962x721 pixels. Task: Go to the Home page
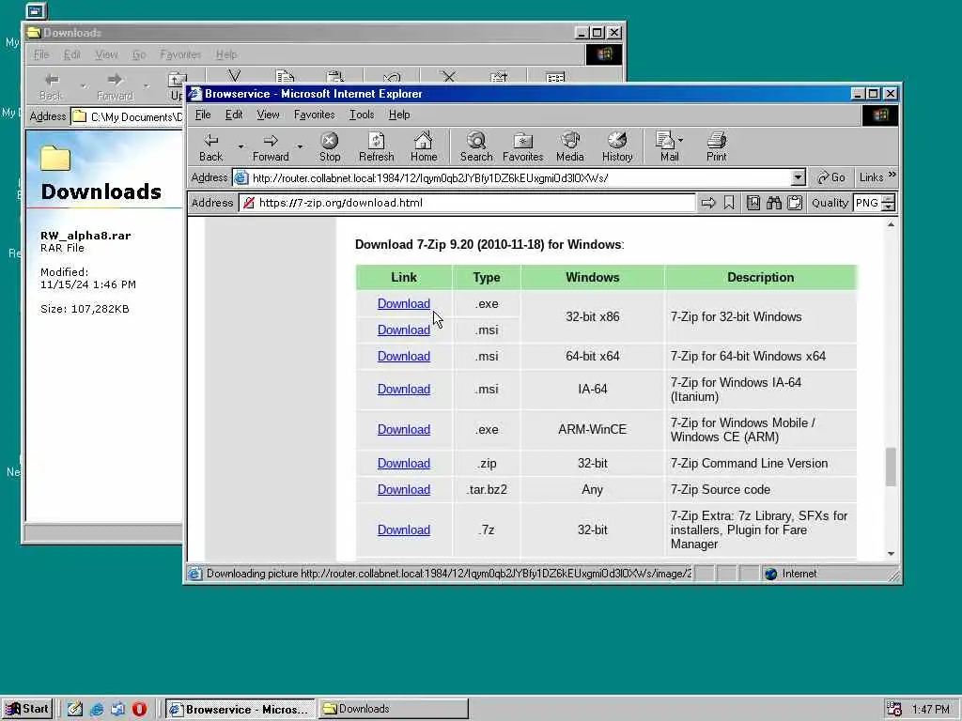tap(424, 147)
